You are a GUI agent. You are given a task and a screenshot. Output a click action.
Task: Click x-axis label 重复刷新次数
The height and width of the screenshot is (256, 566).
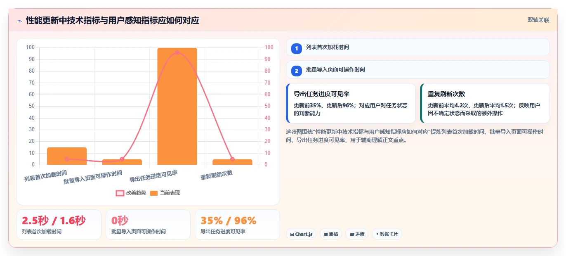217,175
